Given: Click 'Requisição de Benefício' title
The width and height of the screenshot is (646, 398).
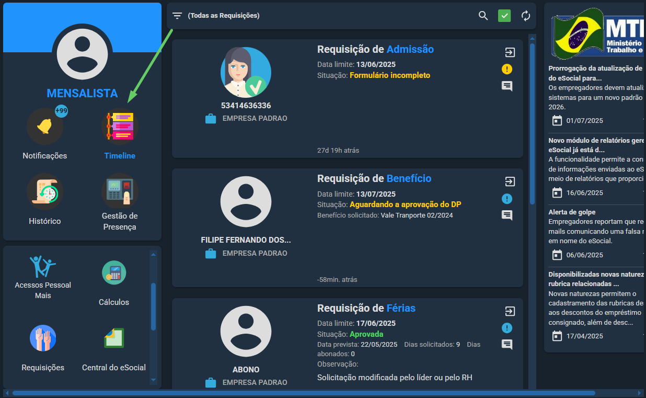Looking at the screenshot, I should pyautogui.click(x=374, y=178).
